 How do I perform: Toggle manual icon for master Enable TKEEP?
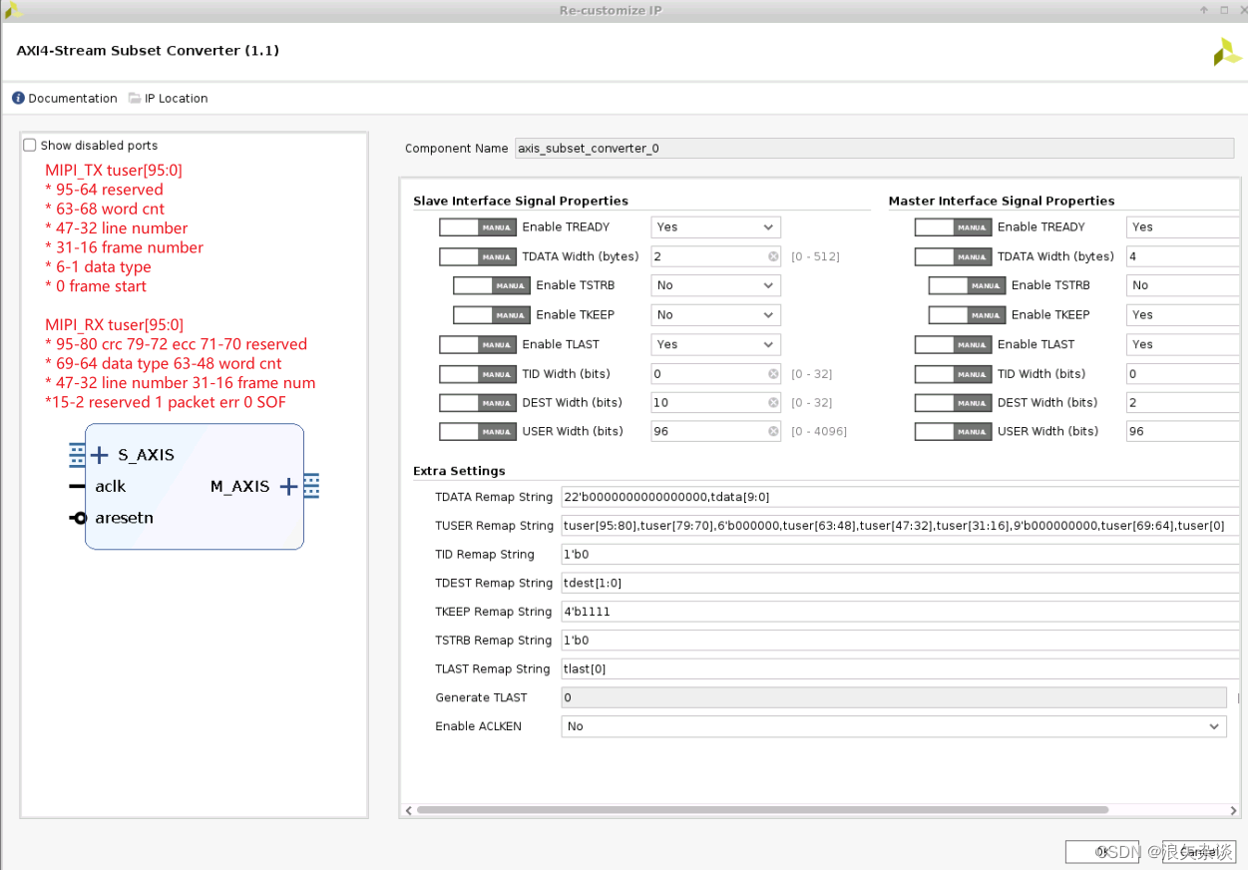[967, 314]
